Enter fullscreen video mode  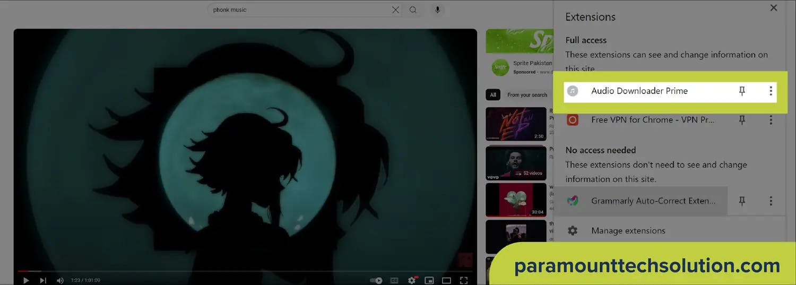point(464,280)
